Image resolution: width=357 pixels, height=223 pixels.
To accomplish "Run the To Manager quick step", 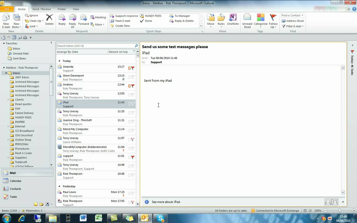I will [x=180, y=16].
